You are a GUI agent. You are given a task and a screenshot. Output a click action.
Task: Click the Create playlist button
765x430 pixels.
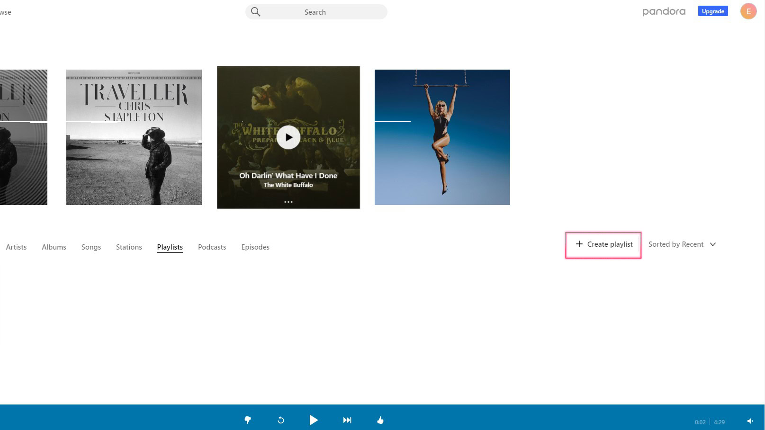point(603,244)
